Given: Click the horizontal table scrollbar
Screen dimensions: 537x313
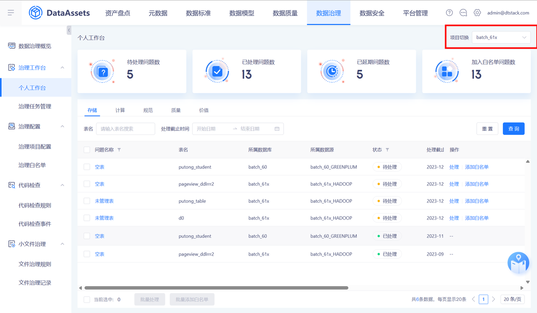Looking at the screenshot, I should [x=216, y=288].
